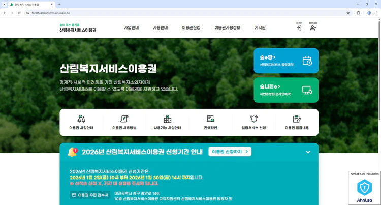Image resolution: width=381 pixels, height=205 pixels.
Task: Click the 회원가입 sign-up icon
Action: coord(313,27)
